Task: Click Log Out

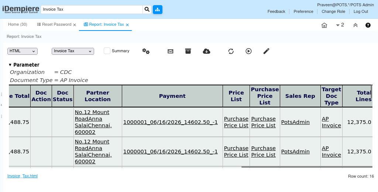Action: tap(361, 11)
